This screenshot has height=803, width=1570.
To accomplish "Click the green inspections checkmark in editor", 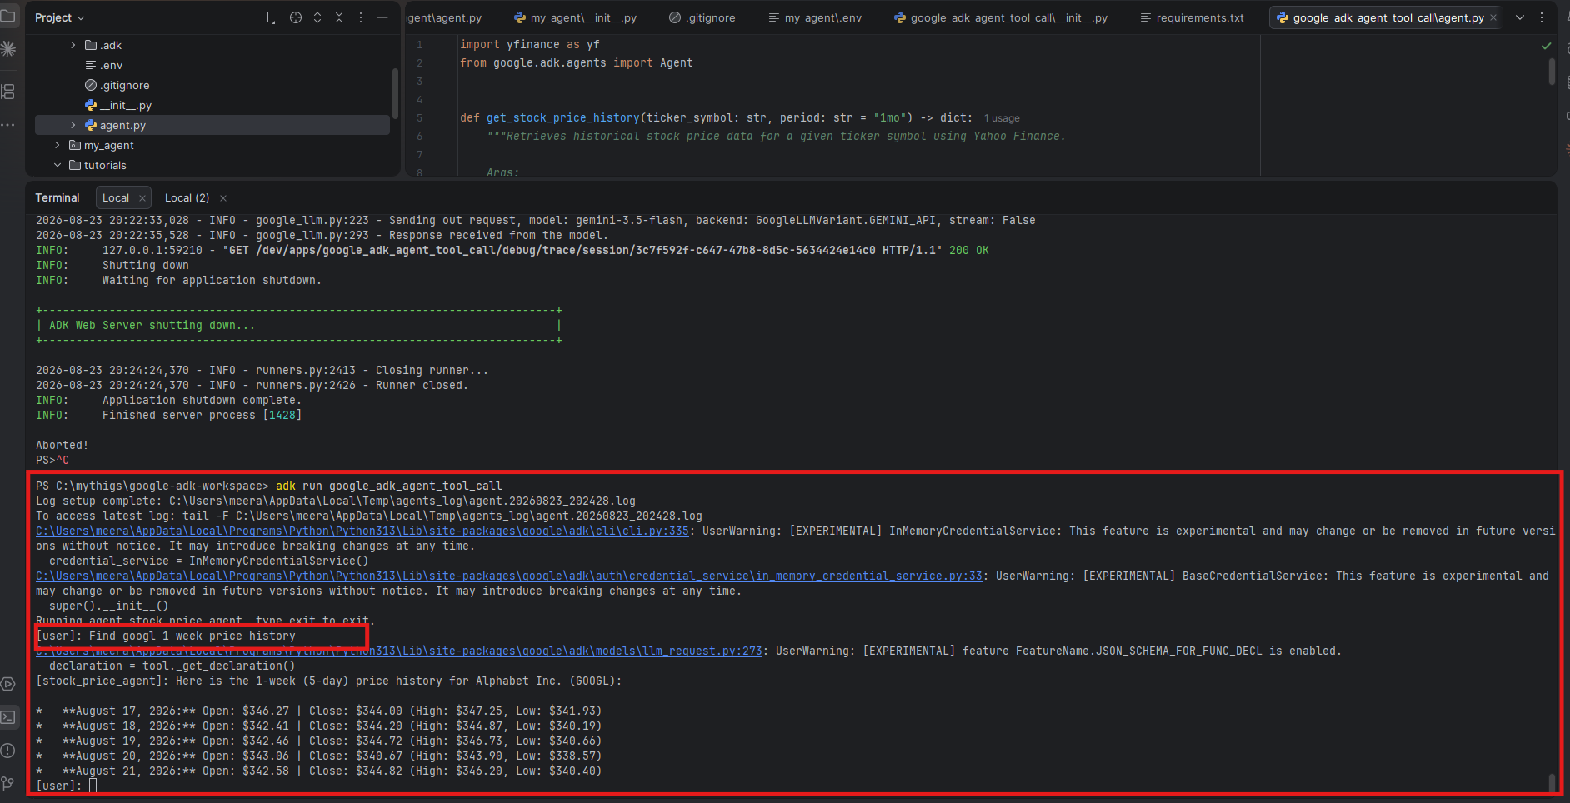I will [1547, 46].
